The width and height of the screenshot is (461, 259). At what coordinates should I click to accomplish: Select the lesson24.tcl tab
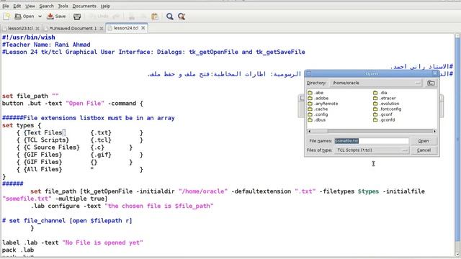pos(126,28)
